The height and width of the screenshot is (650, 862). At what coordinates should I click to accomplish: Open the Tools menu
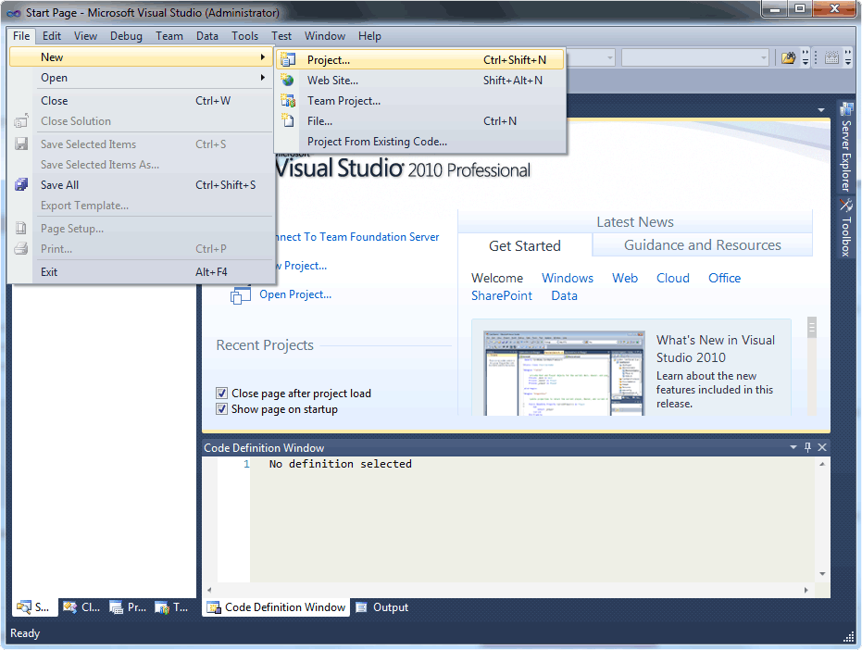(244, 36)
